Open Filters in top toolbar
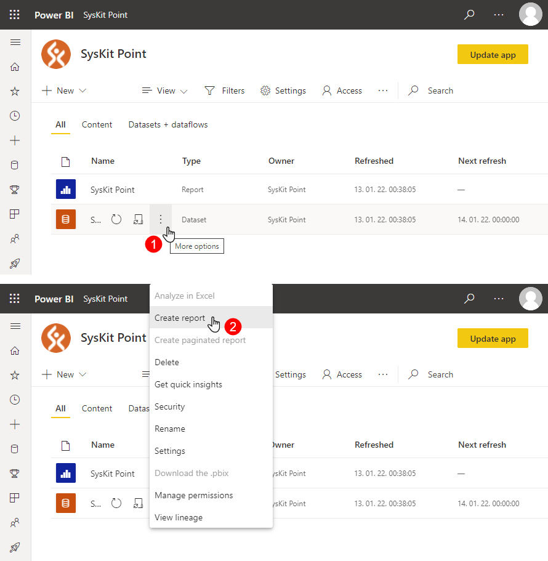Viewport: 548px width, 561px height. point(225,91)
